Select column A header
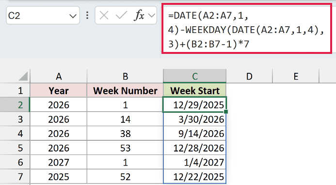The height and width of the screenshot is (185, 336). pyautogui.click(x=59, y=76)
